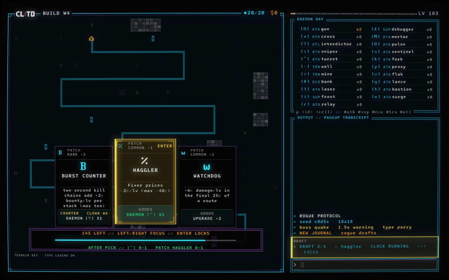The image size is (449, 280).
Task: Click the bracketed key glyph on the flak row
Action: tap(376, 74)
